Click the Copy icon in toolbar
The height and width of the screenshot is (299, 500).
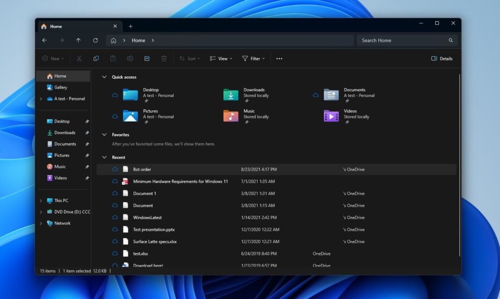tap(96, 59)
